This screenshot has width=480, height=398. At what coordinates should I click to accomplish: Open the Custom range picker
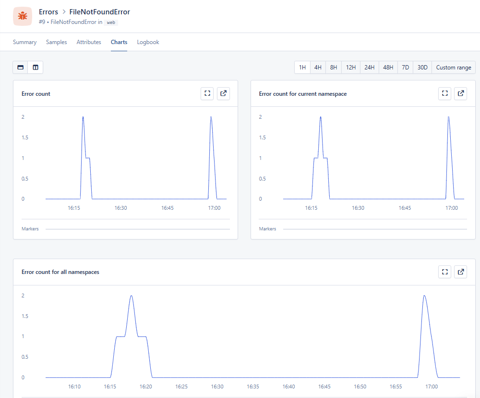[453, 67]
